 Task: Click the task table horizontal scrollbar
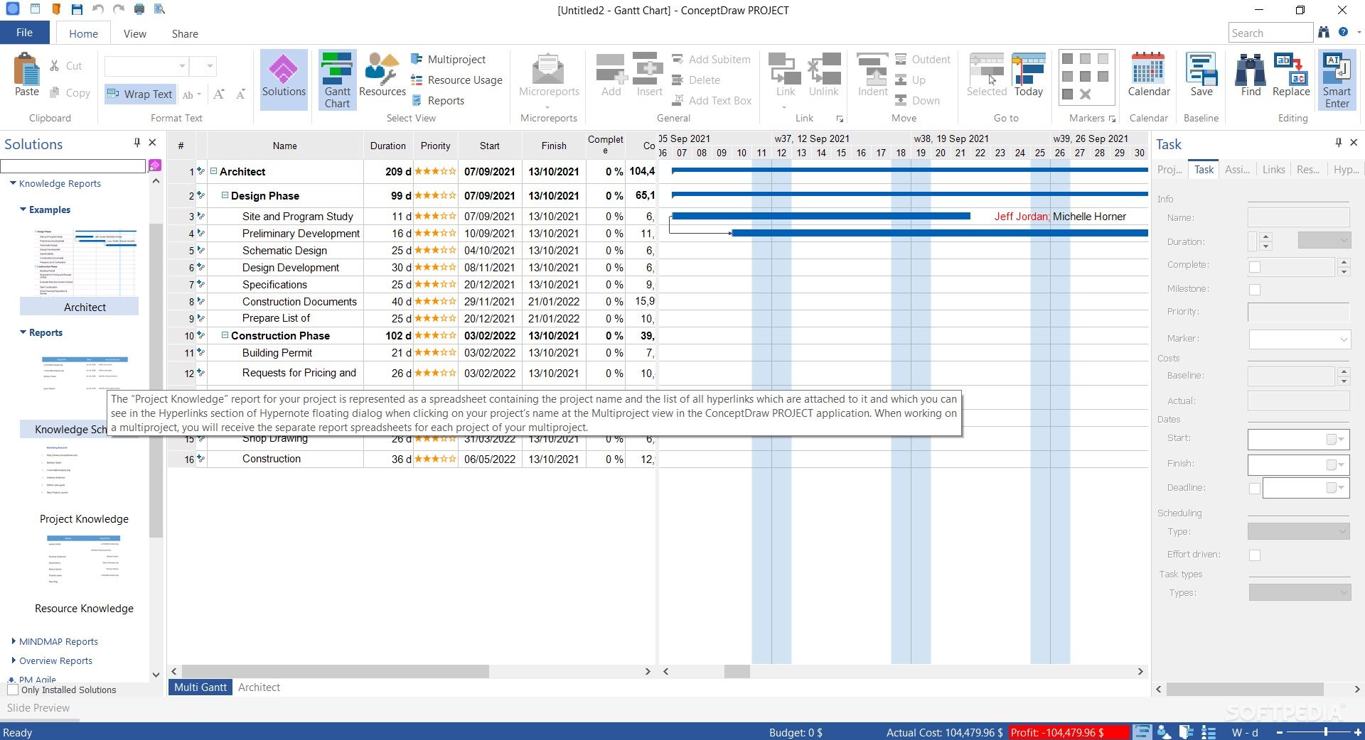[x=336, y=671]
